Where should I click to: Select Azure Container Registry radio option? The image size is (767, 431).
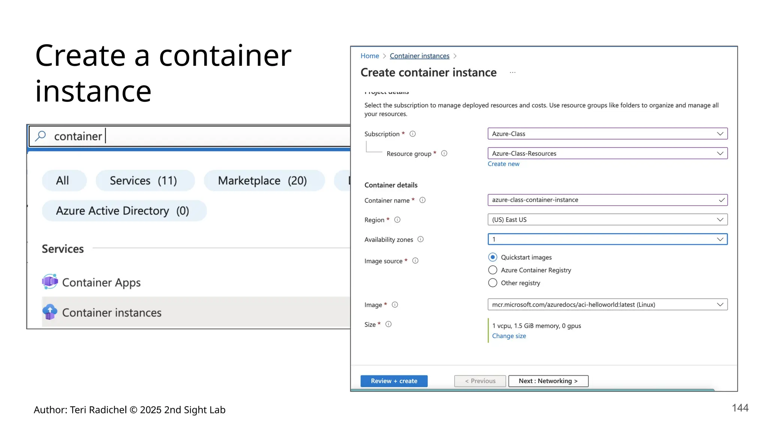(493, 270)
